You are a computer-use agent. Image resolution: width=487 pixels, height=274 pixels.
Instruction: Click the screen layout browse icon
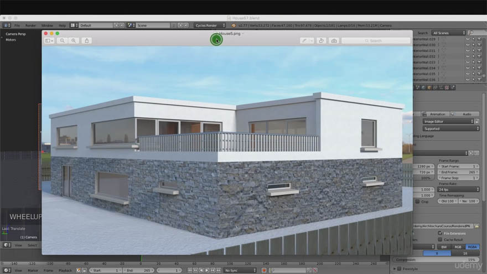point(74,25)
